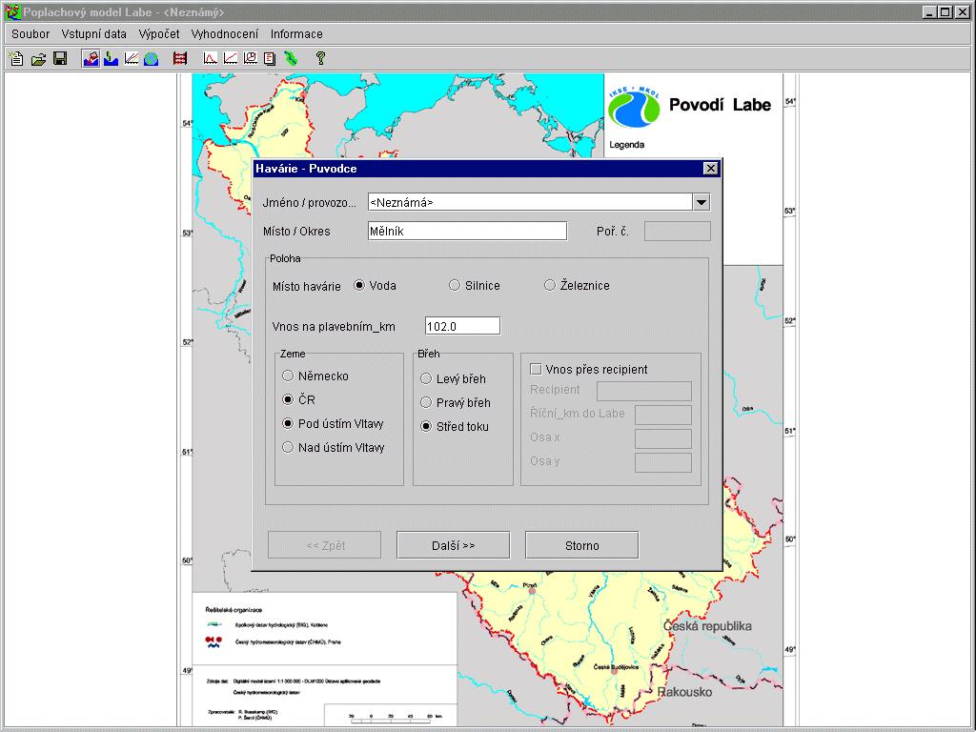Enable the Vnos přes recipient checkbox
Image resolution: width=976 pixels, height=732 pixels.
click(x=536, y=369)
